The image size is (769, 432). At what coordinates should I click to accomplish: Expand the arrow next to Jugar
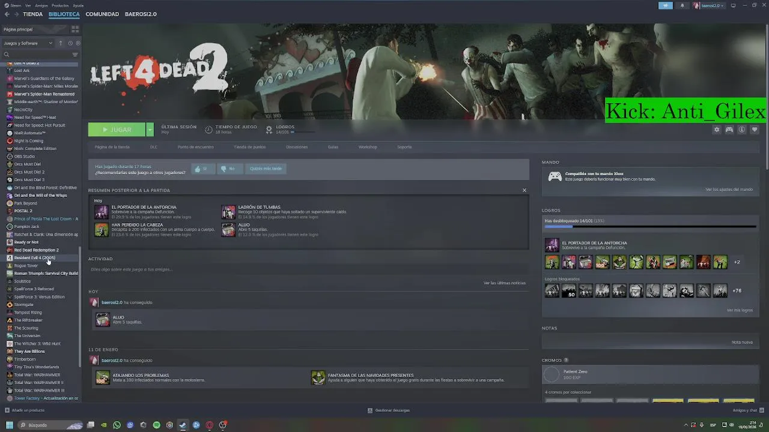point(150,130)
